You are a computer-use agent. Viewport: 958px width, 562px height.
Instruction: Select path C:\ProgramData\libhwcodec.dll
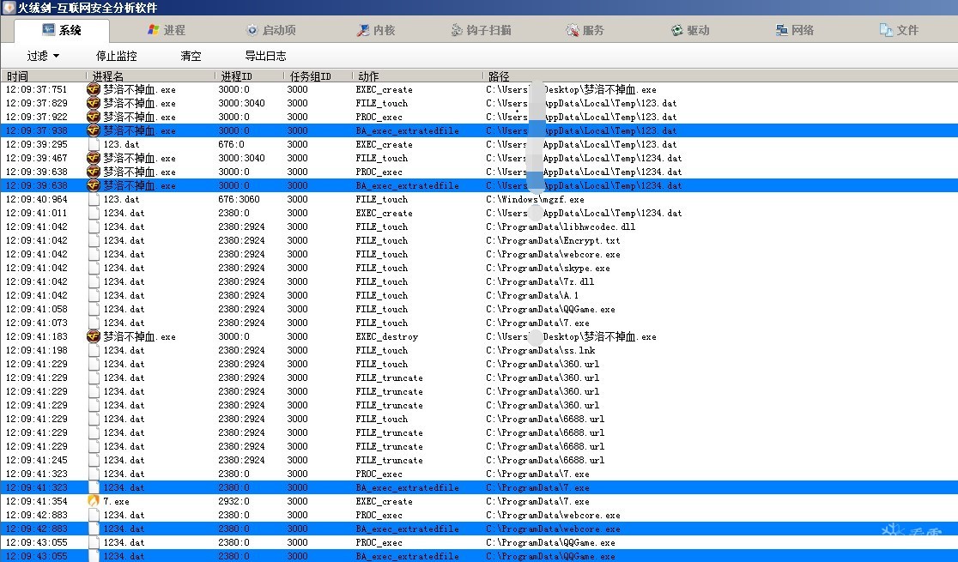pos(561,227)
